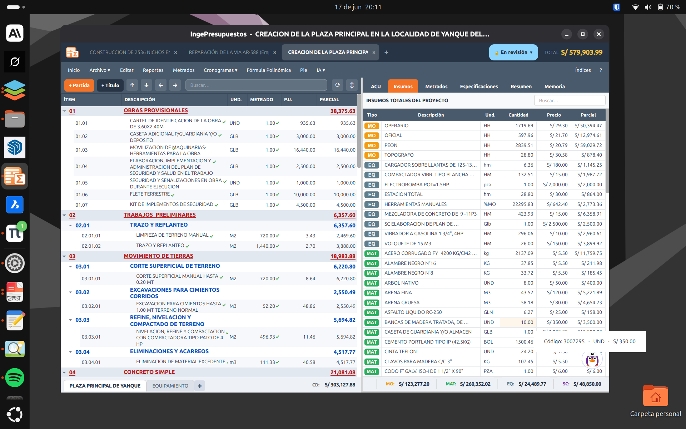Collapse subsection 03.02 EXCAVACIONES PARA CIMIENTOS
This screenshot has height=429, width=686.
(70, 292)
